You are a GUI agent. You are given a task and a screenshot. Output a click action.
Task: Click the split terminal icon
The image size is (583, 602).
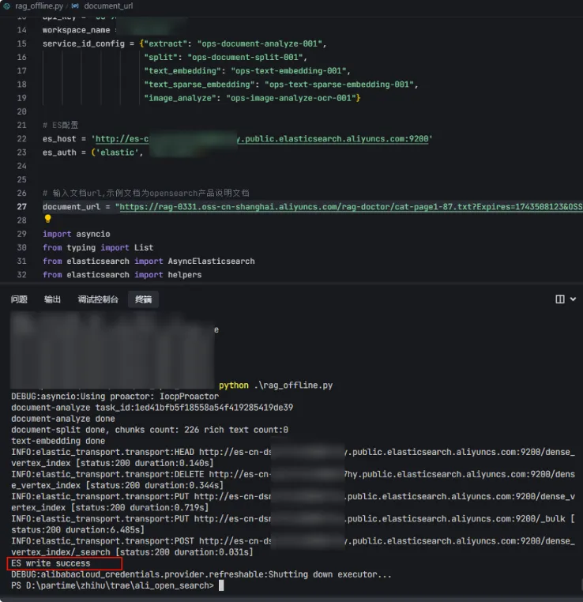560,299
